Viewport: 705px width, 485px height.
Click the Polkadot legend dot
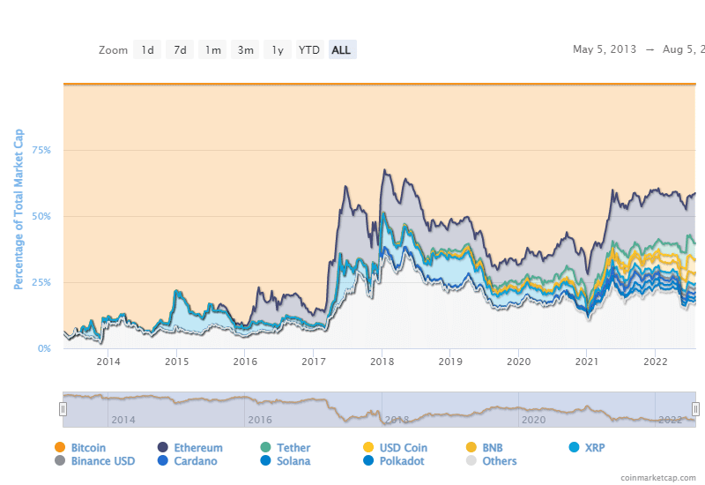tap(369, 461)
